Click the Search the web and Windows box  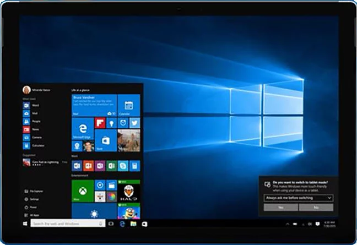(x=68, y=224)
